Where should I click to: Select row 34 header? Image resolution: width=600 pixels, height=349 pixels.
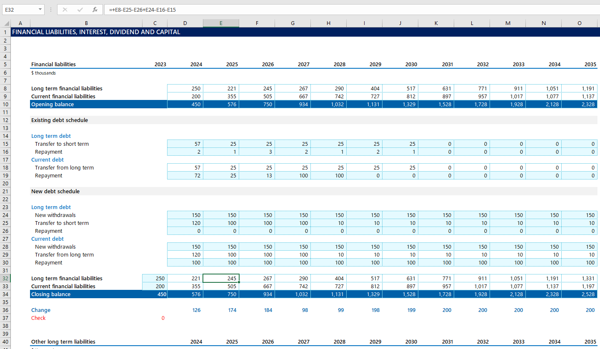pyautogui.click(x=5, y=294)
